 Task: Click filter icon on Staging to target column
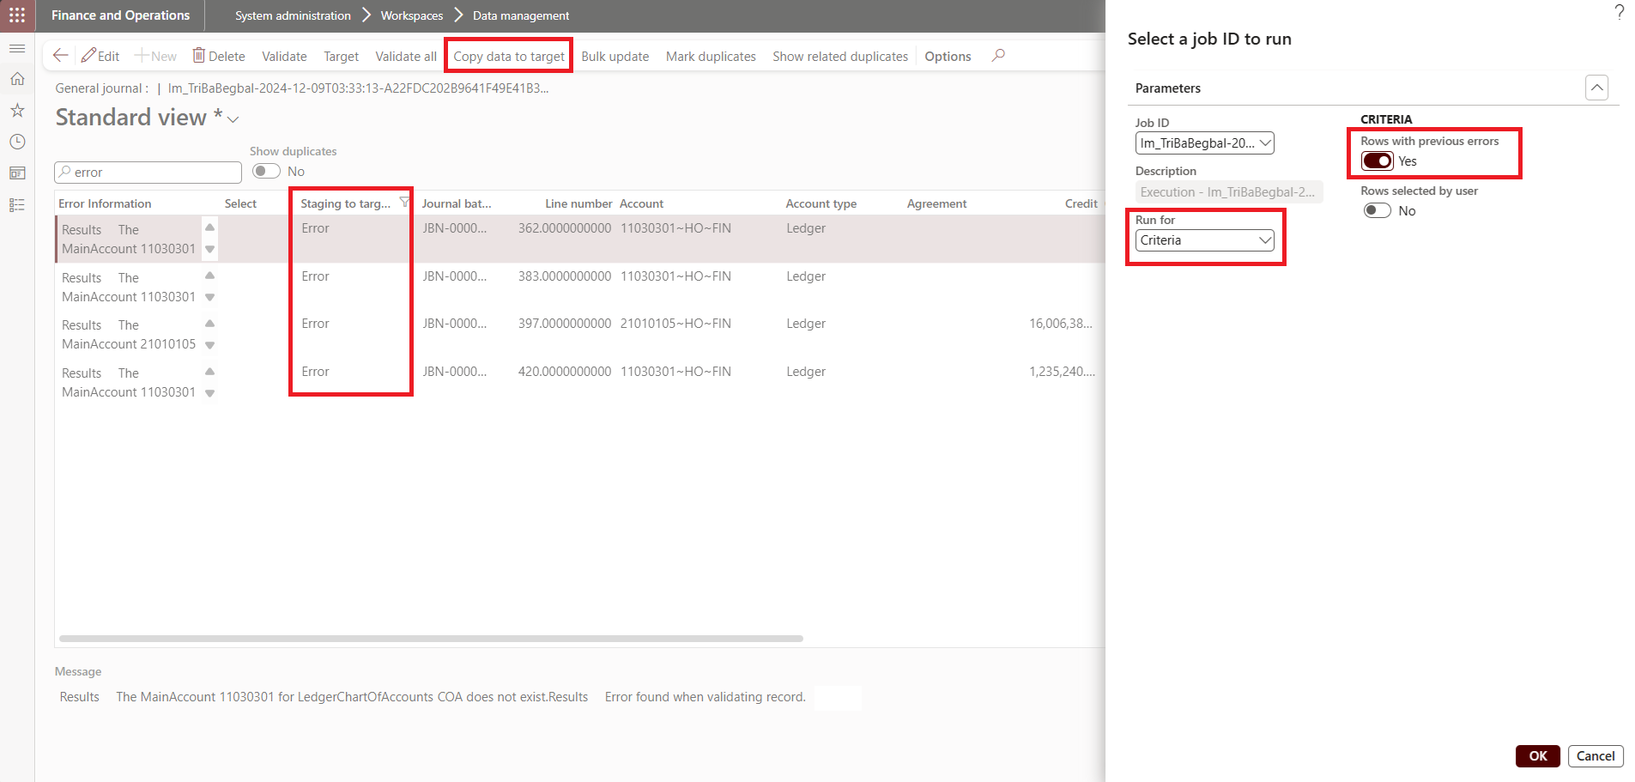tap(404, 203)
